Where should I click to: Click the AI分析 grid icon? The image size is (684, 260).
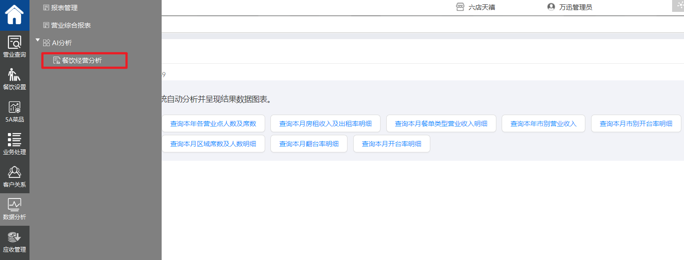[x=46, y=43]
